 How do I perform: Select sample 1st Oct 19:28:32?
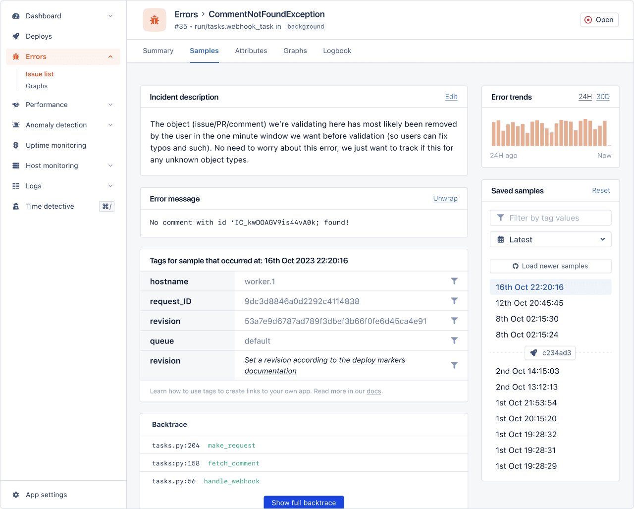pyautogui.click(x=526, y=434)
